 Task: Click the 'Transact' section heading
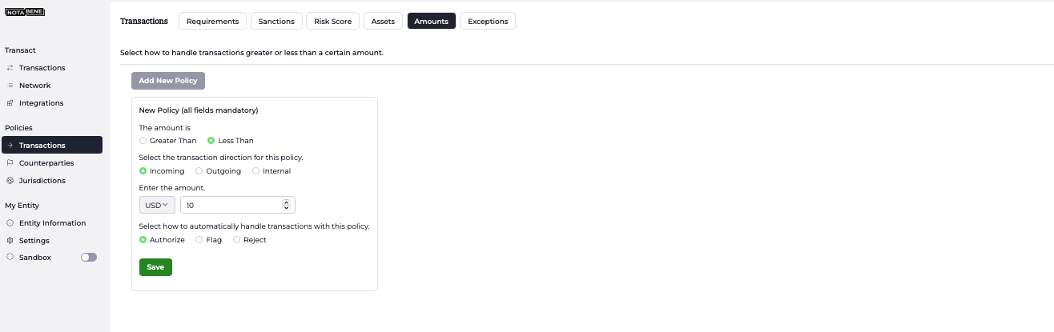coord(20,50)
